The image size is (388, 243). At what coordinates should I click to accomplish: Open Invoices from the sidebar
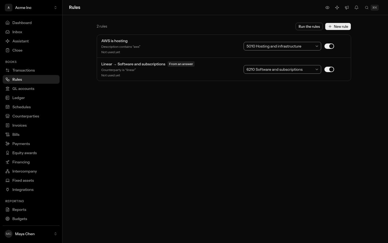pyautogui.click(x=31, y=125)
